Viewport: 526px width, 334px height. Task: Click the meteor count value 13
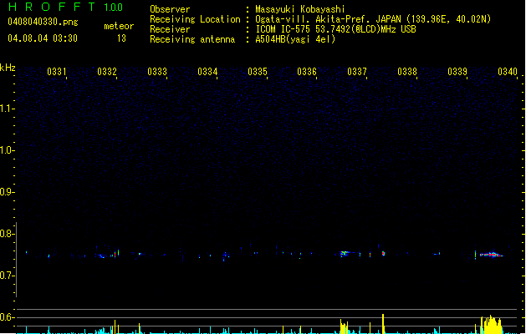(x=121, y=38)
